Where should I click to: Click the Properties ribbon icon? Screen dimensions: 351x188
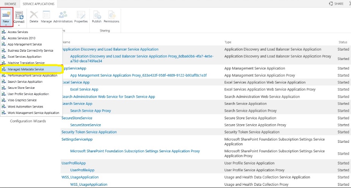[x=81, y=15]
